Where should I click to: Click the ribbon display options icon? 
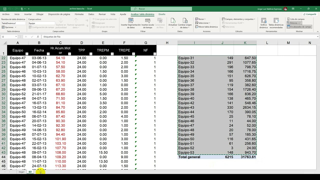click(x=293, y=9)
